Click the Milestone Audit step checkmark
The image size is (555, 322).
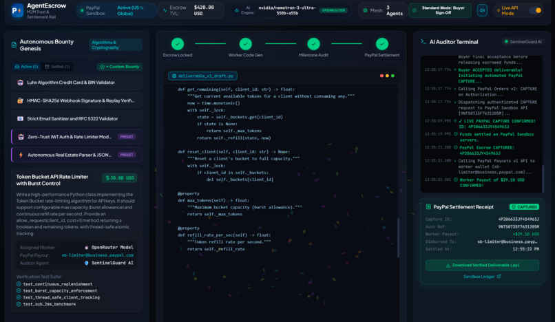[x=313, y=44]
